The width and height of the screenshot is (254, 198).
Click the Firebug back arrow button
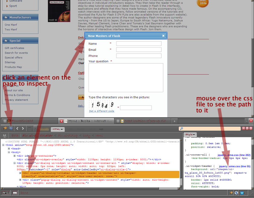[x=17, y=128]
